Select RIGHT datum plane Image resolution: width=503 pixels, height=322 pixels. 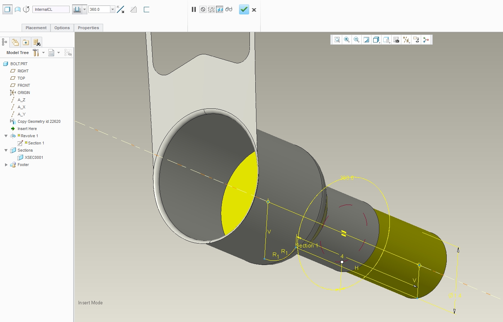(23, 71)
